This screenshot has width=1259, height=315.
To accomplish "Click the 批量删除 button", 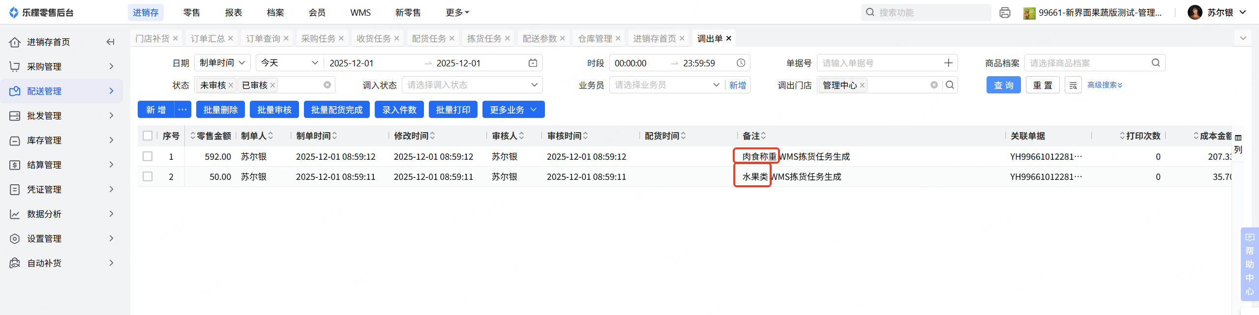I will point(221,110).
